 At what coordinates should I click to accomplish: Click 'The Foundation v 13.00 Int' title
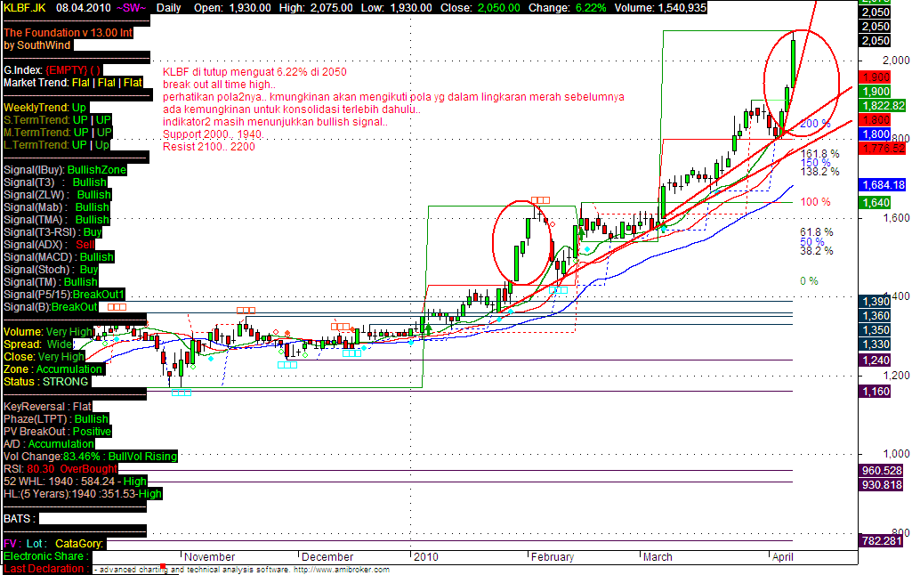(68, 33)
